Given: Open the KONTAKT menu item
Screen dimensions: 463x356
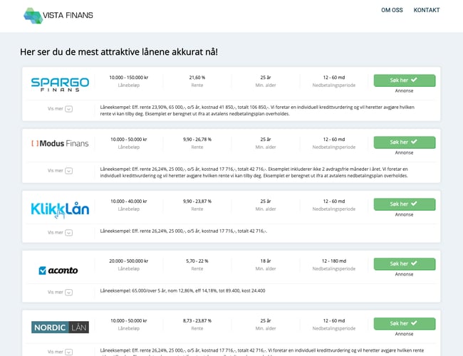Looking at the screenshot, I should (427, 11).
